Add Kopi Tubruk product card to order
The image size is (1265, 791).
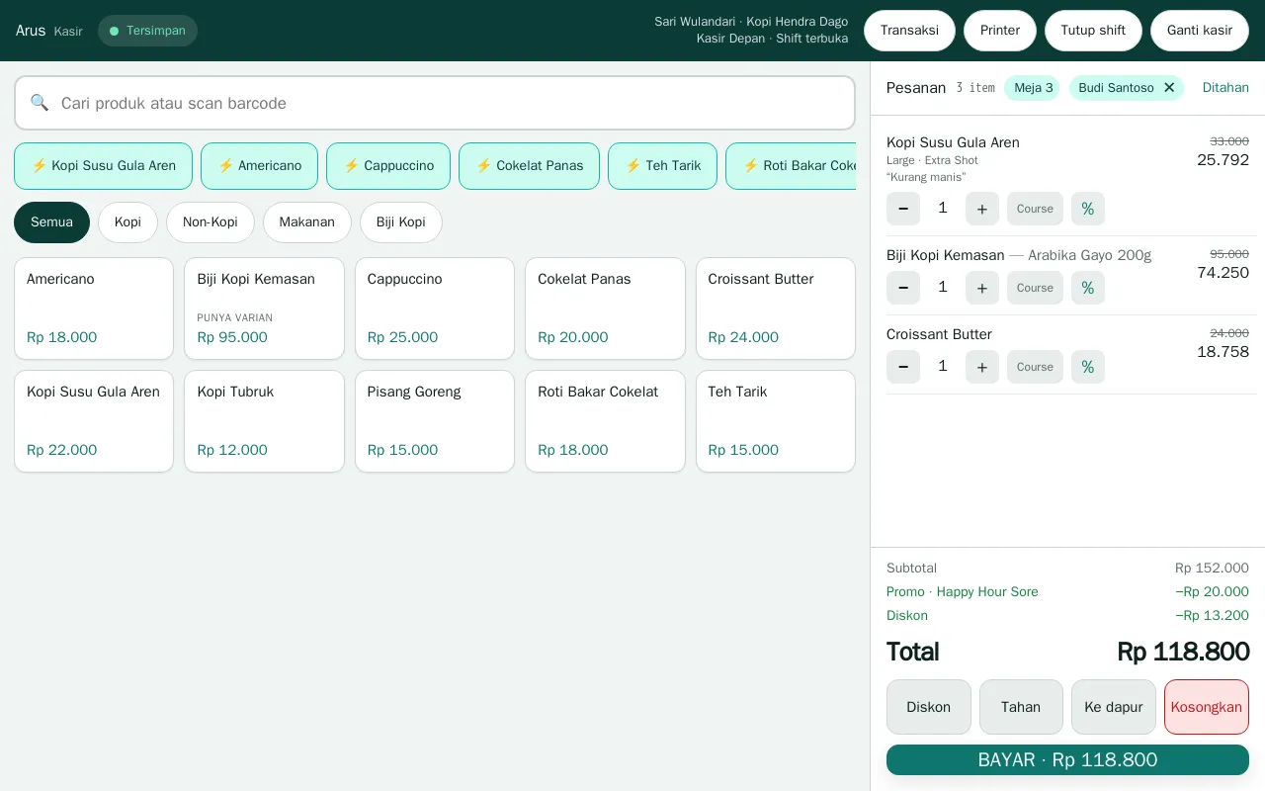click(x=264, y=421)
